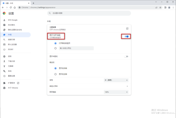Click the clipboard icon for 自动填充
Viewport: 176px width, 118px height.
coord(4,25)
